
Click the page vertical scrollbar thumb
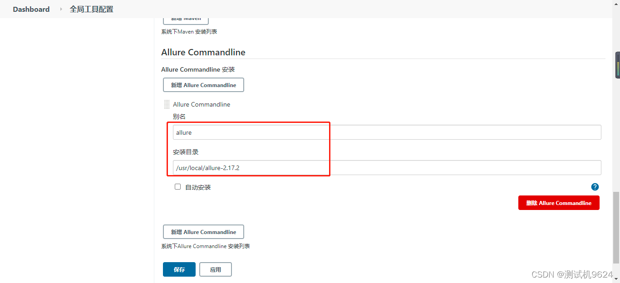coord(616,227)
